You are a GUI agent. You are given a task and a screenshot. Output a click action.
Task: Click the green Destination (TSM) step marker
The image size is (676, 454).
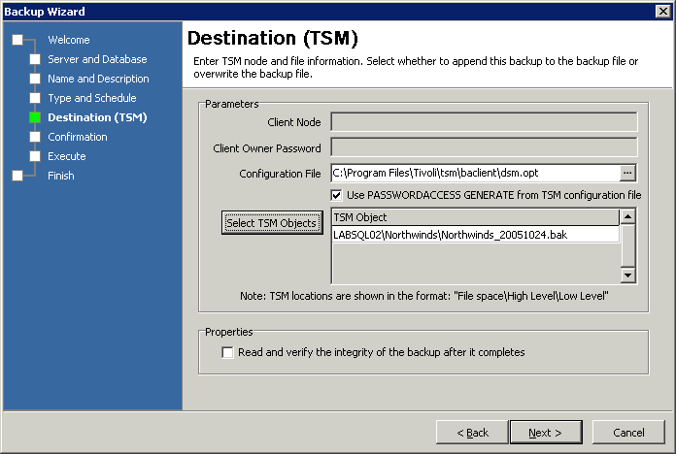pyautogui.click(x=35, y=117)
